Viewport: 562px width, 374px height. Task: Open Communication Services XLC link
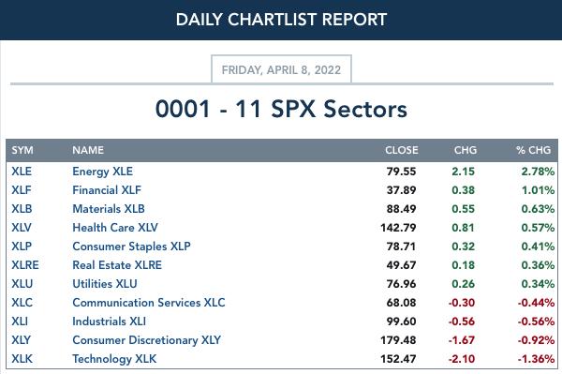coord(149,302)
